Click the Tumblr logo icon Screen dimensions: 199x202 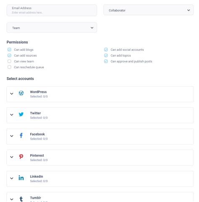pyautogui.click(x=21, y=199)
